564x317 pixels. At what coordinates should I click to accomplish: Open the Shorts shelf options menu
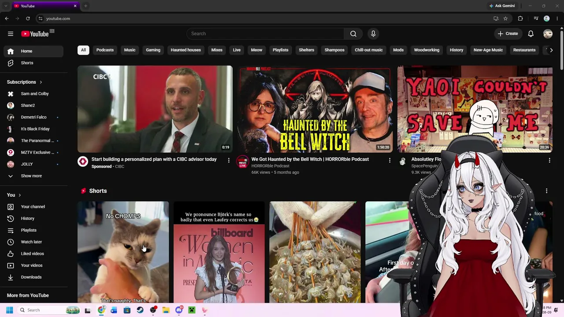547,191
